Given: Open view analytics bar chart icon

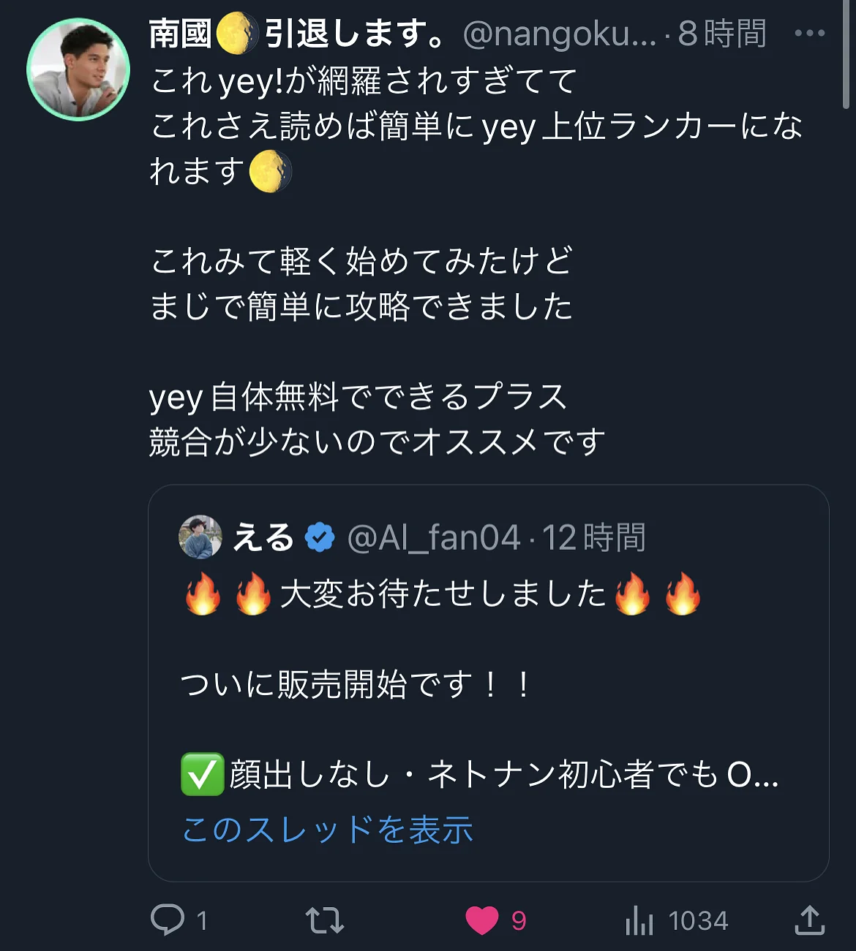Looking at the screenshot, I should (x=639, y=920).
